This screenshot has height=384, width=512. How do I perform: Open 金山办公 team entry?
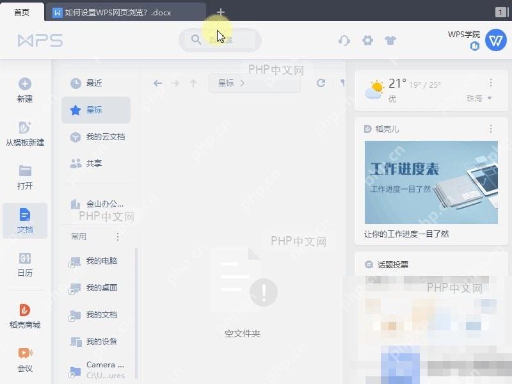96,204
